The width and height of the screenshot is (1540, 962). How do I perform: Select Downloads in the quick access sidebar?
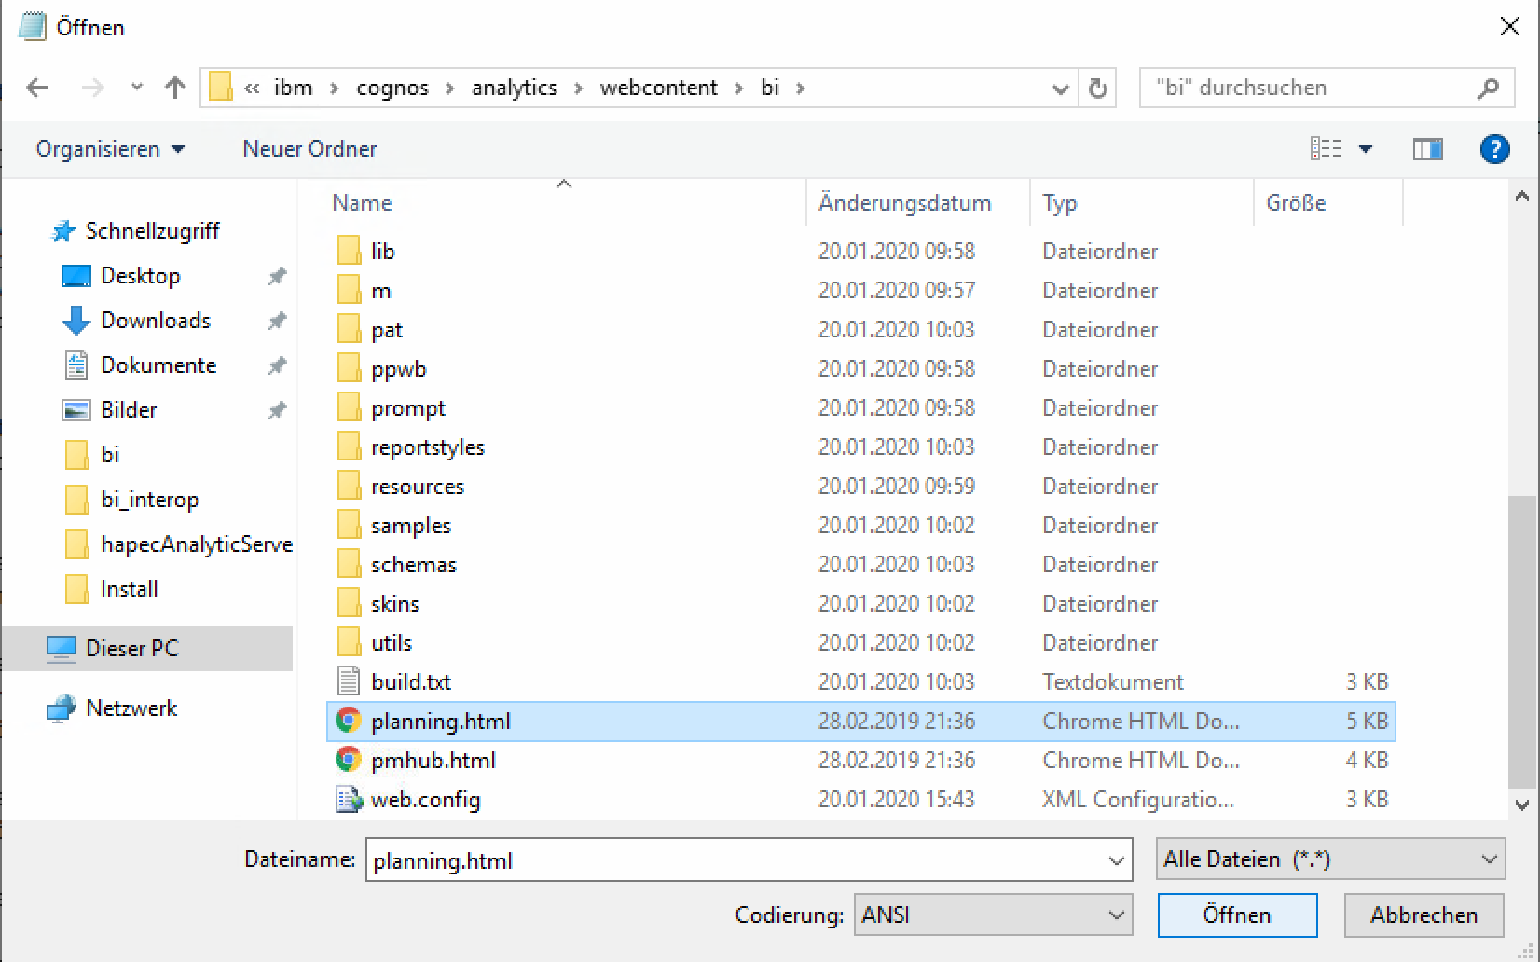coord(155,321)
